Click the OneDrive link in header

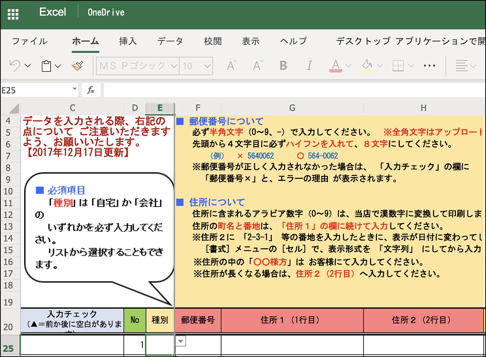coord(106,12)
